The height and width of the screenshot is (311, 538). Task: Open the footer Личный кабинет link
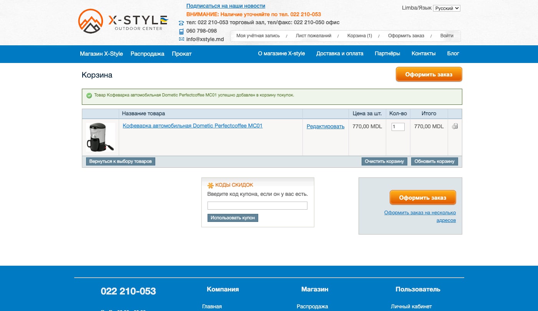411,306
